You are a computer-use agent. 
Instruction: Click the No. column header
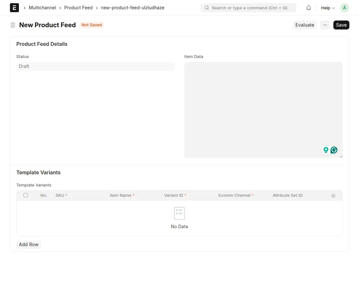click(x=44, y=195)
